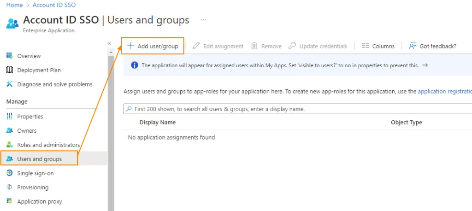The height and width of the screenshot is (211, 472).
Task: Open the more options ellipsis beside title
Action: [x=204, y=20]
